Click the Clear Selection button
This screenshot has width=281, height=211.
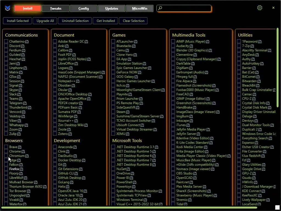point(134,21)
